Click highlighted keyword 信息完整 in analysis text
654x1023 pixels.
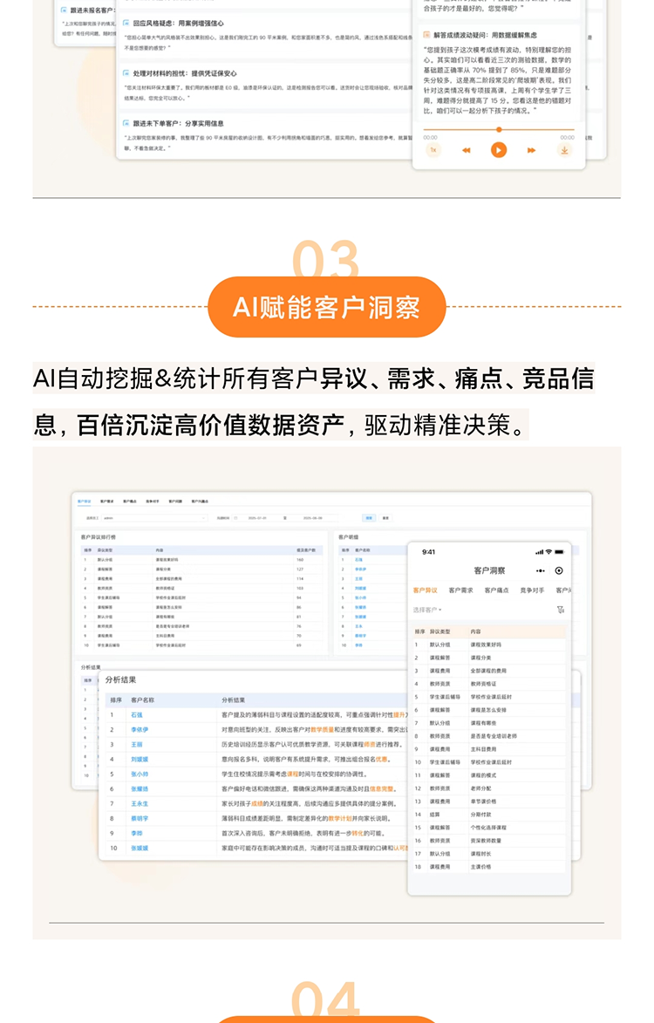tap(381, 788)
